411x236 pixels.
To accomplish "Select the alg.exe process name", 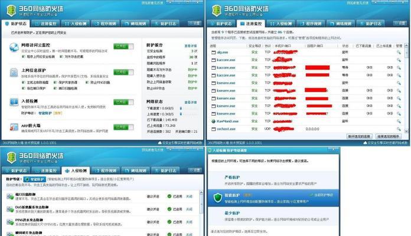I will tap(222, 53).
